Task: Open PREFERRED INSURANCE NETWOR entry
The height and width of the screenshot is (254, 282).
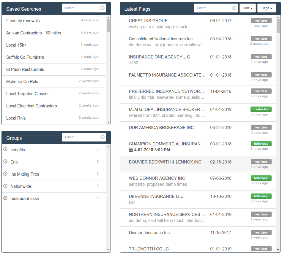Action: pyautogui.click(x=198, y=94)
